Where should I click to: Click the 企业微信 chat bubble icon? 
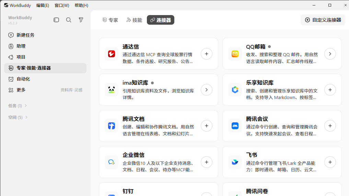pyautogui.click(x=112, y=162)
